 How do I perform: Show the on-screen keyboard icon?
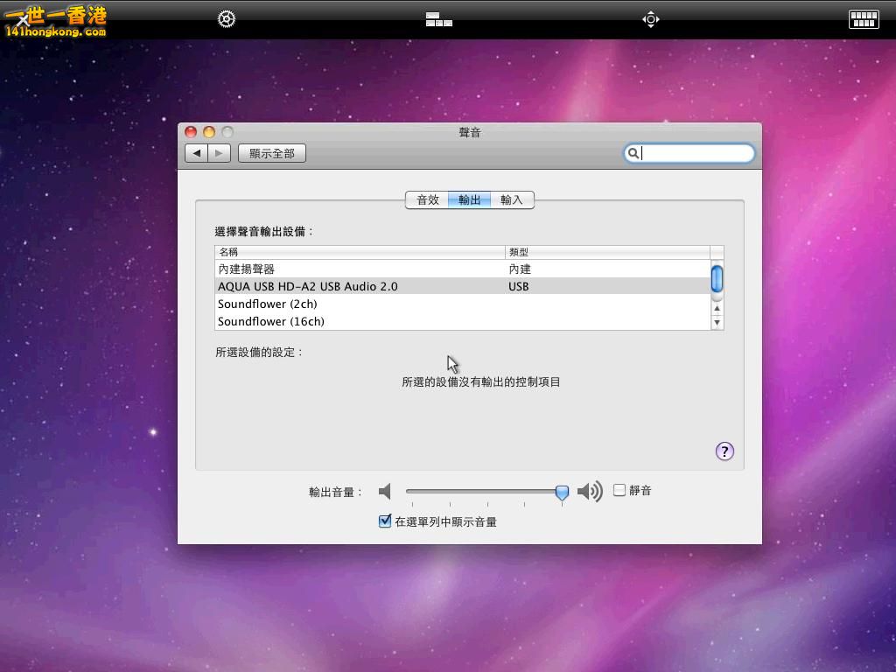coord(863,19)
